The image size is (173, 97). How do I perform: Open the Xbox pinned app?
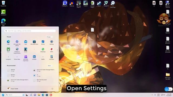point(8,50)
